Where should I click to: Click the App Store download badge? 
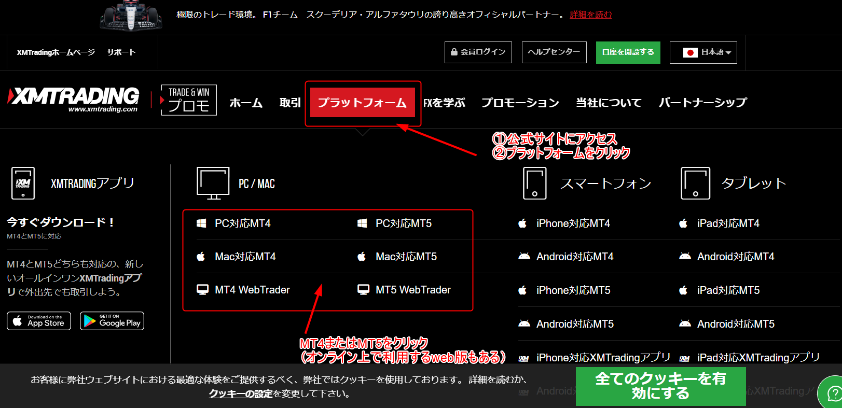[39, 321]
